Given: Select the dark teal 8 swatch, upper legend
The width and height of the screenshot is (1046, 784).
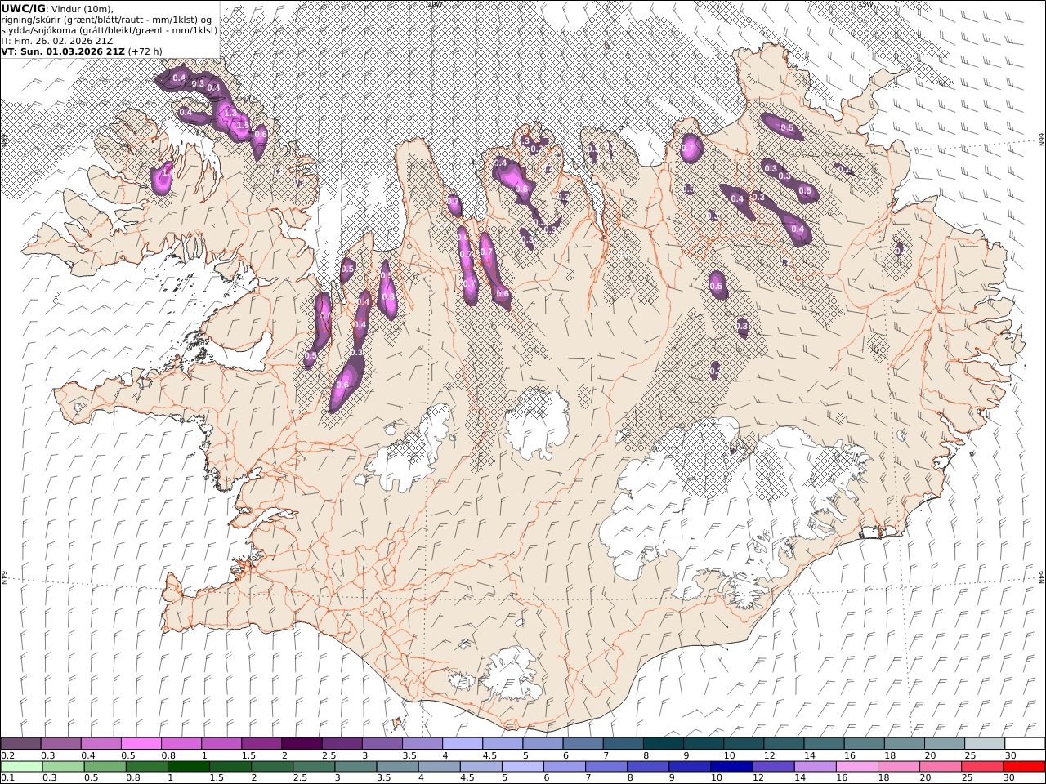Looking at the screenshot, I should coord(663,743).
